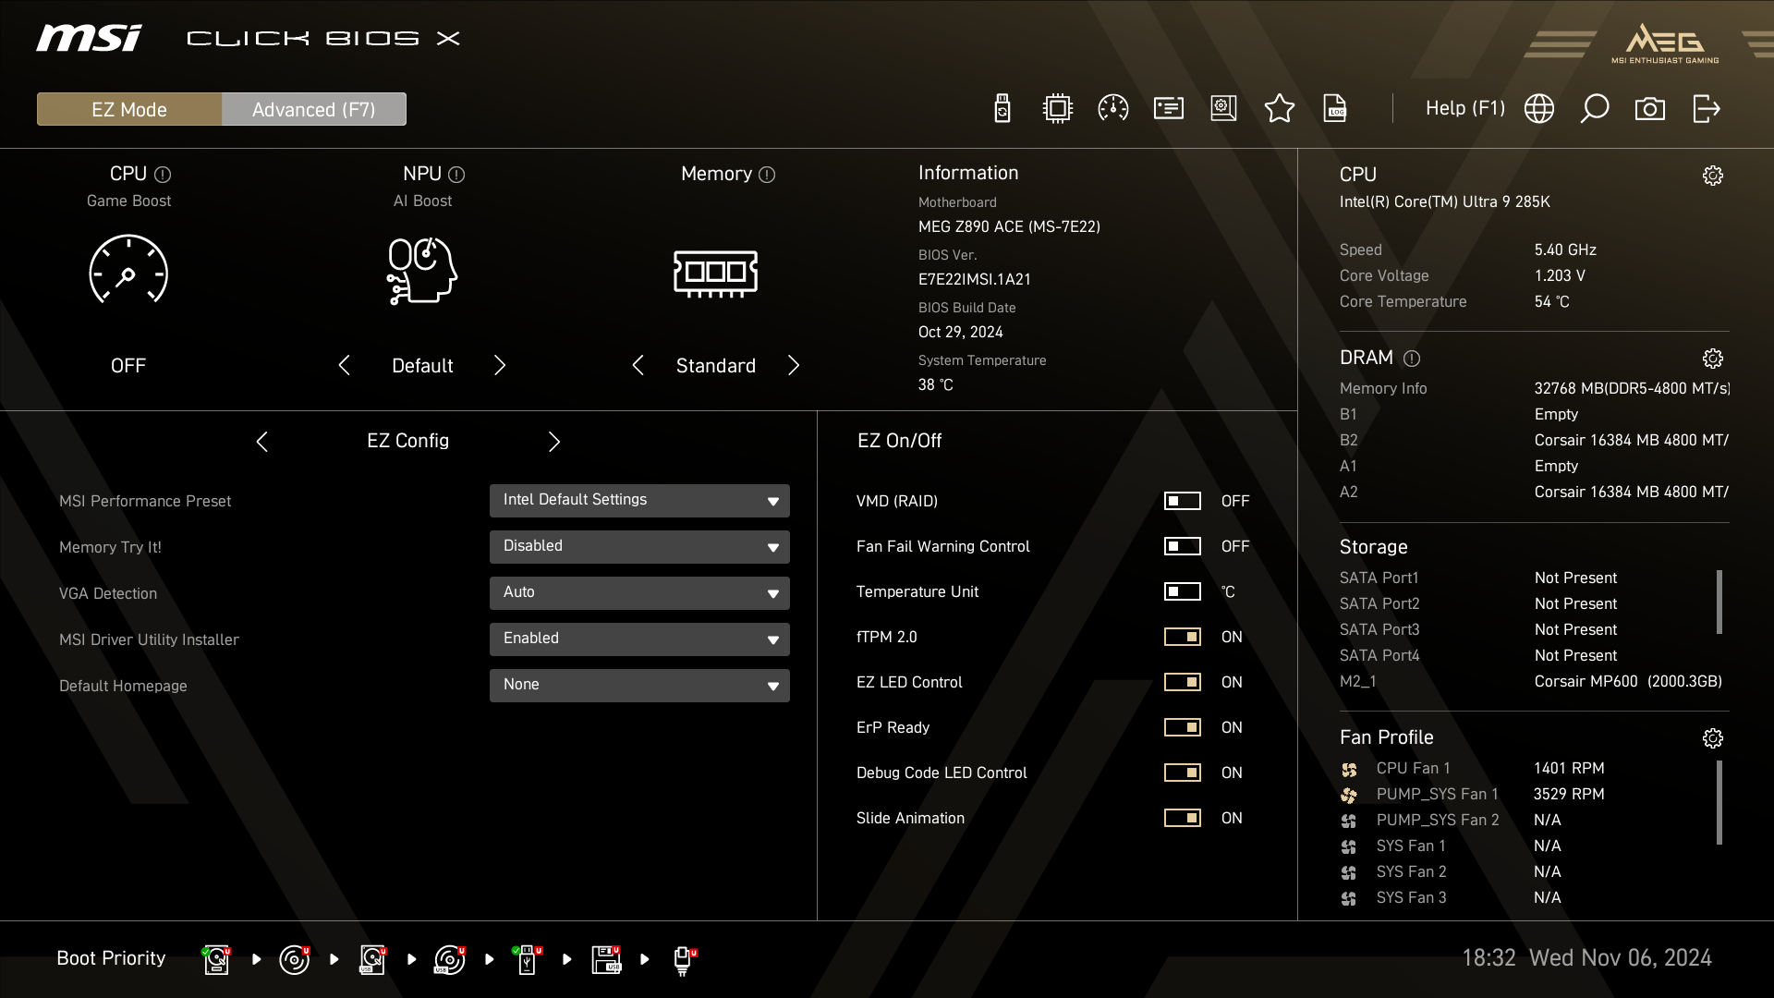Show info for NPU AI Boost
Image resolution: width=1774 pixels, height=998 pixels.
click(456, 175)
